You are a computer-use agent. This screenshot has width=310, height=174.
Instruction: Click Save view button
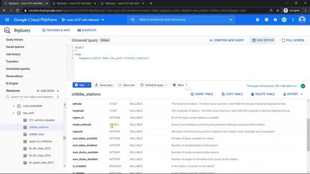point(126,85)
